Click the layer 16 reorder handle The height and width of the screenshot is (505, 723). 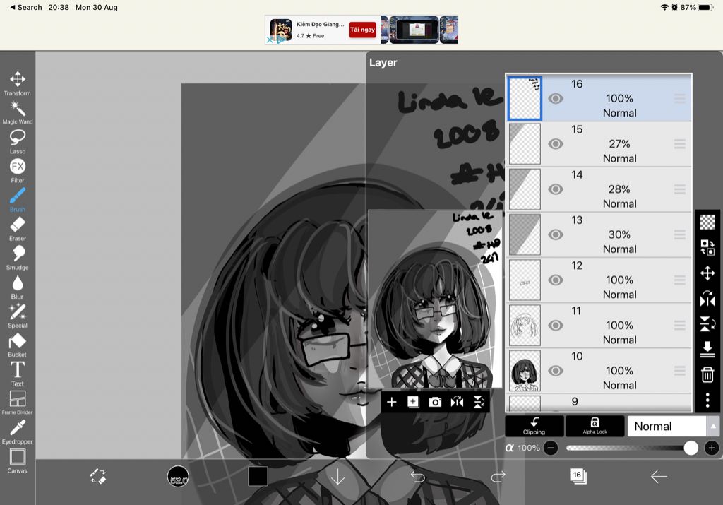[680, 99]
